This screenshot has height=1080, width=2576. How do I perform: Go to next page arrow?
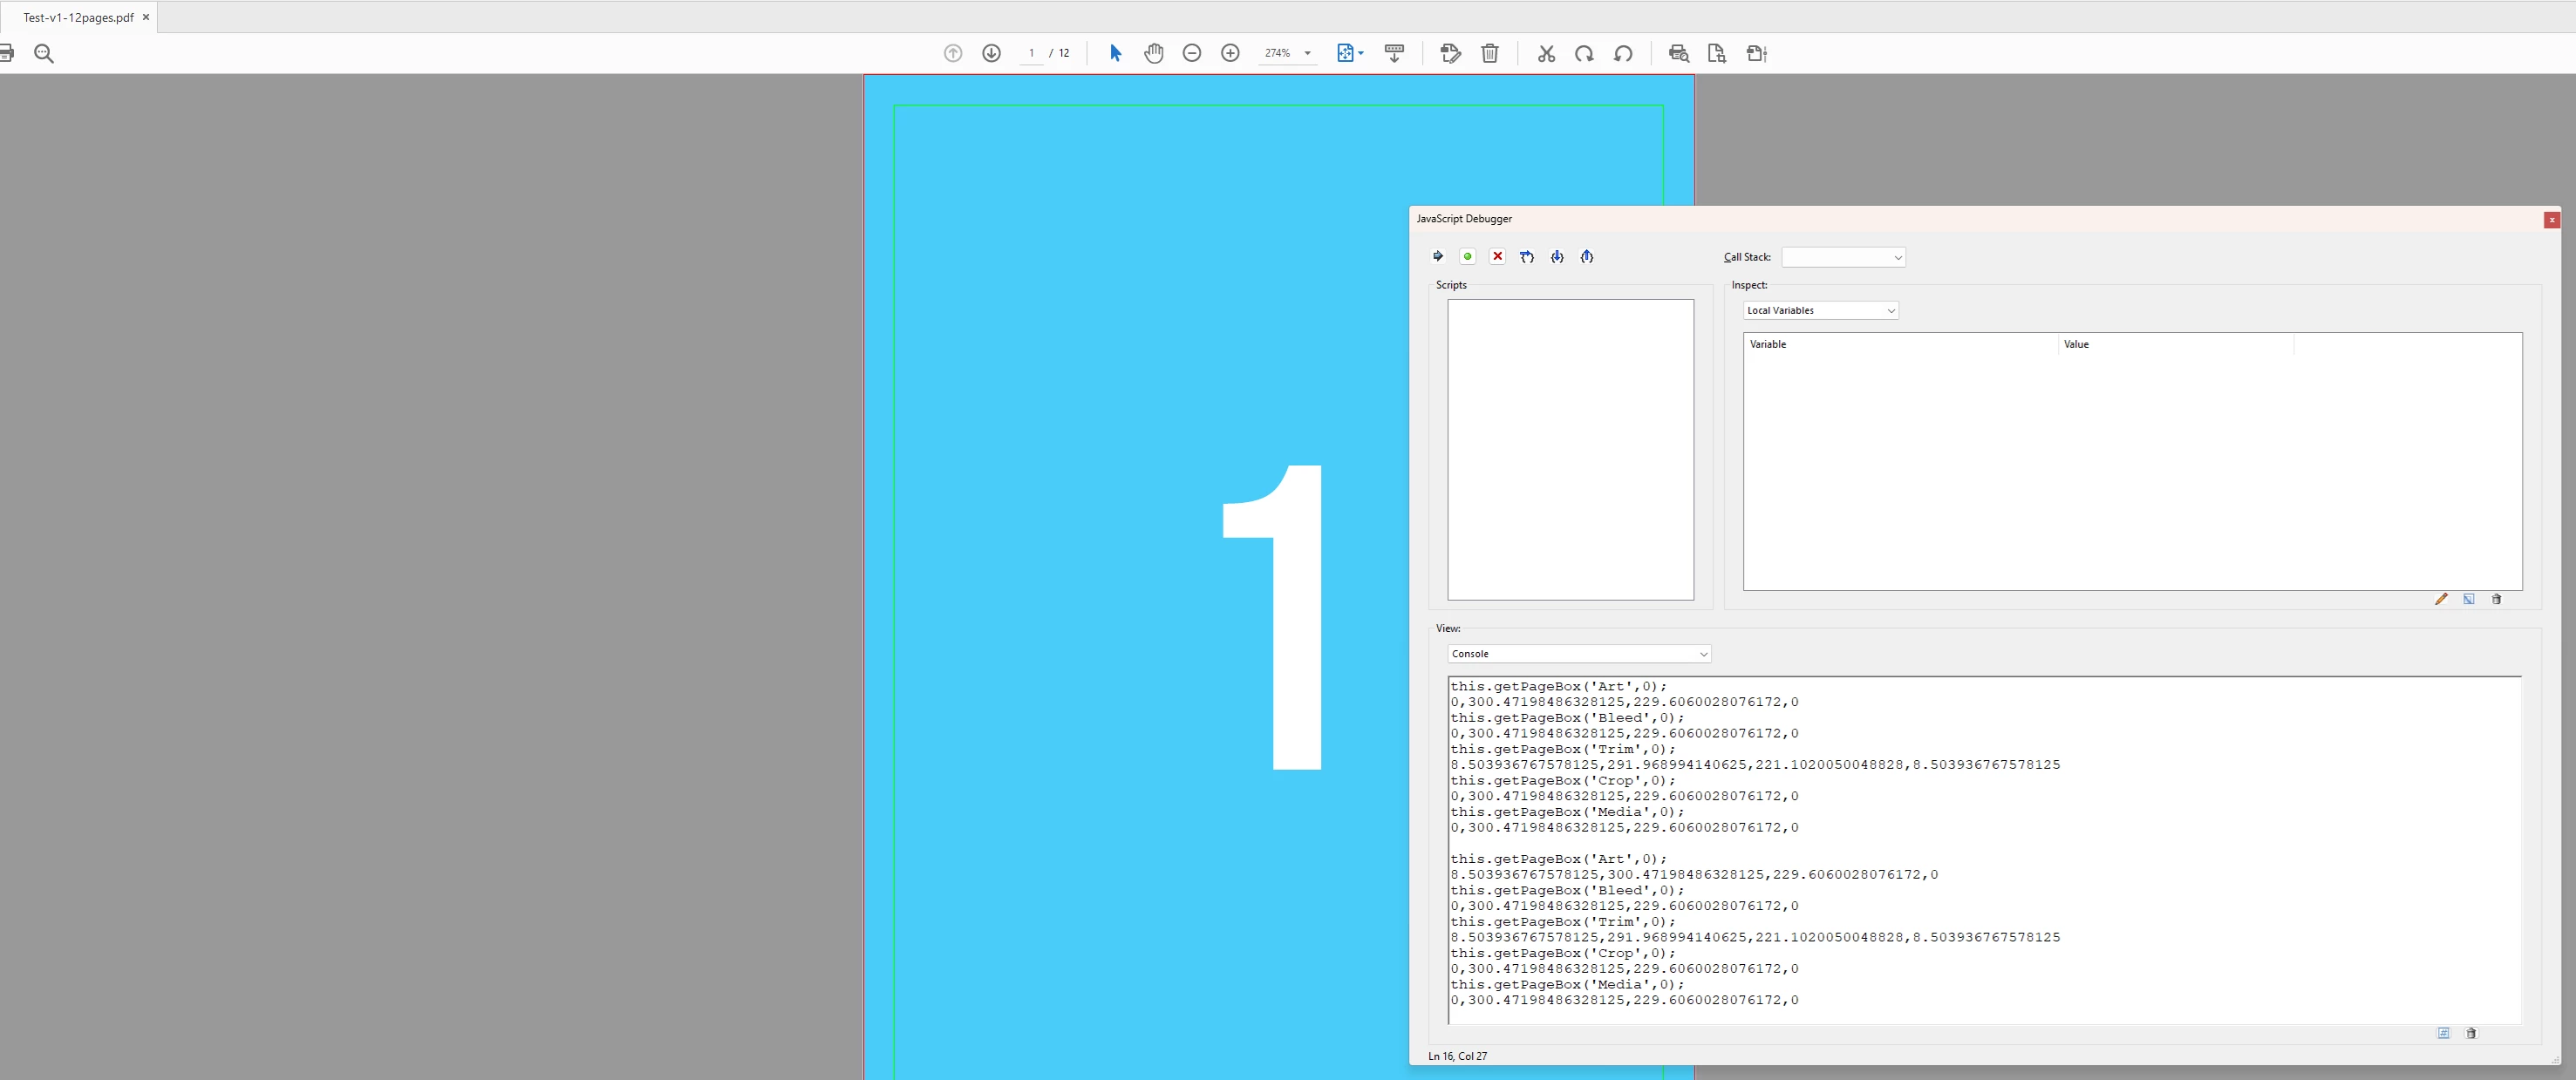coord(991,53)
